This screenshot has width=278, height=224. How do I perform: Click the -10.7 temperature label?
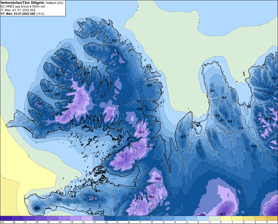pos(270,93)
